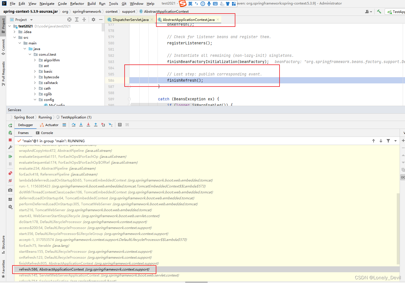
Task: Click the debug-rerun bug icon in Services sidebar
Action: tap(10, 133)
